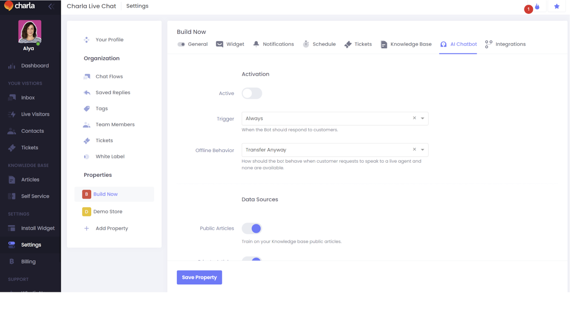Click the Save Property button
The height and width of the screenshot is (322, 572).
tap(199, 277)
